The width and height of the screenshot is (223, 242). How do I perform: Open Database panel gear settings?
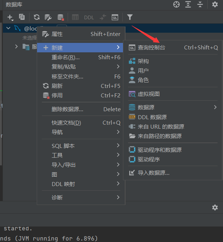coord(215,4)
